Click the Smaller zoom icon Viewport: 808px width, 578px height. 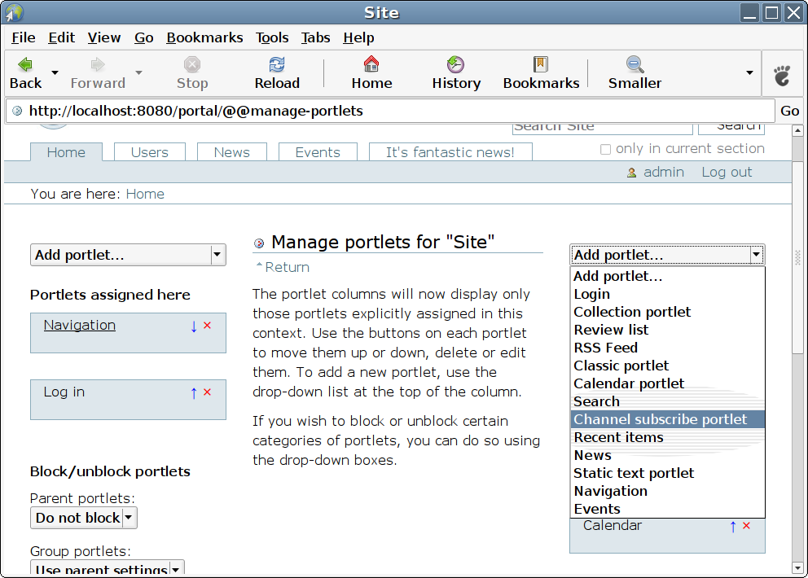tap(635, 65)
